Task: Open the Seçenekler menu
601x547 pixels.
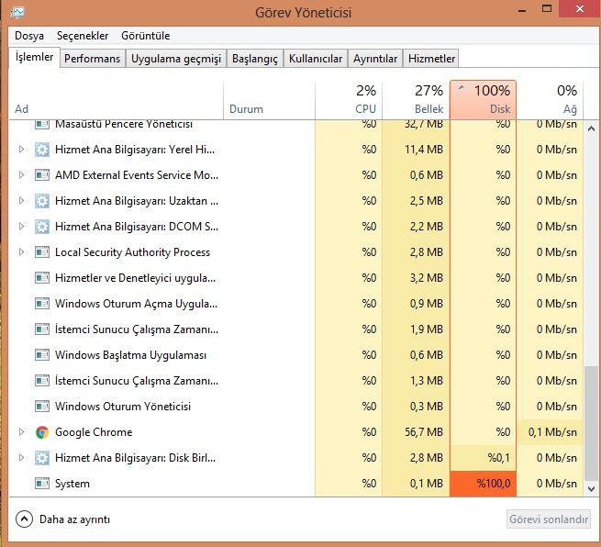Action: point(83,36)
